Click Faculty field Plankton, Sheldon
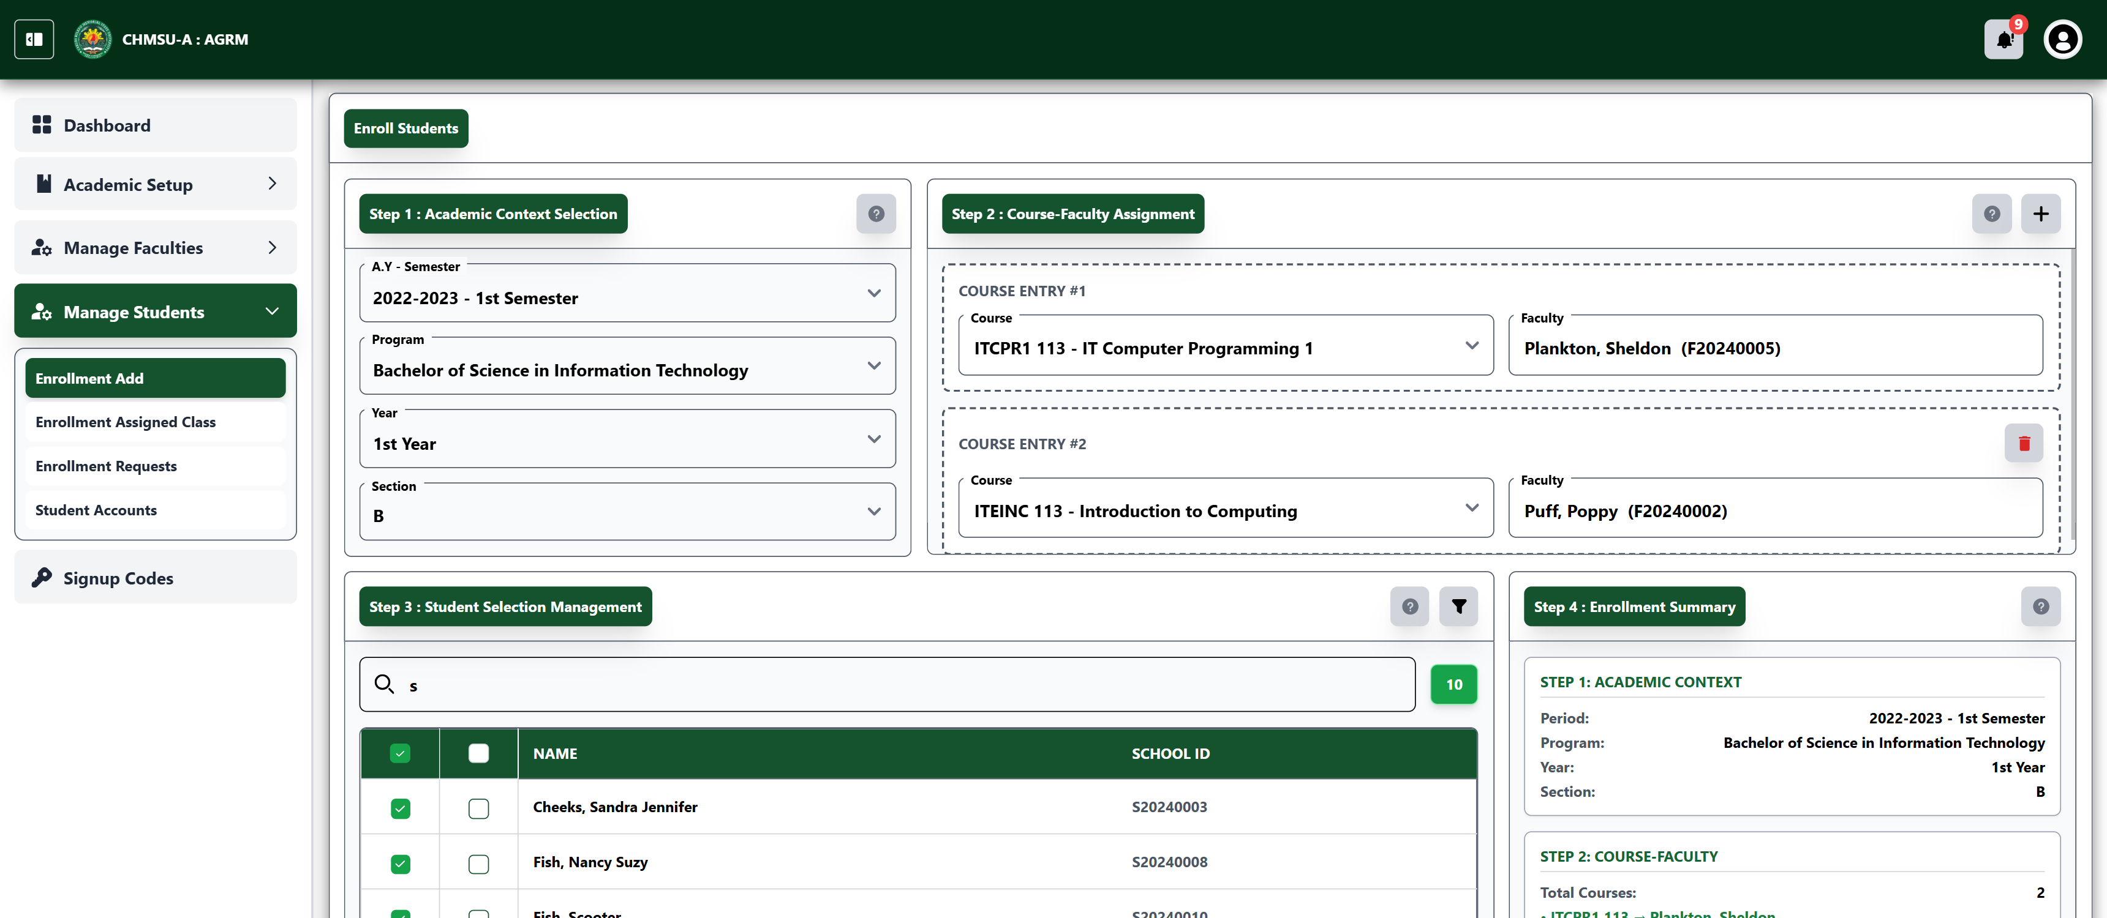This screenshot has width=2107, height=918. coord(1775,346)
